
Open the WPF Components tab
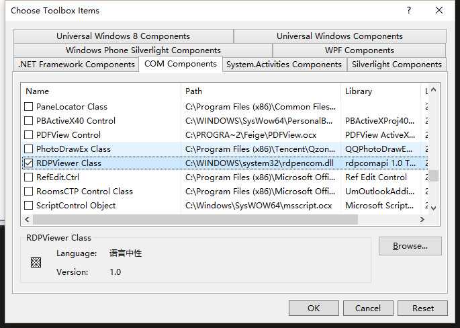pos(359,50)
